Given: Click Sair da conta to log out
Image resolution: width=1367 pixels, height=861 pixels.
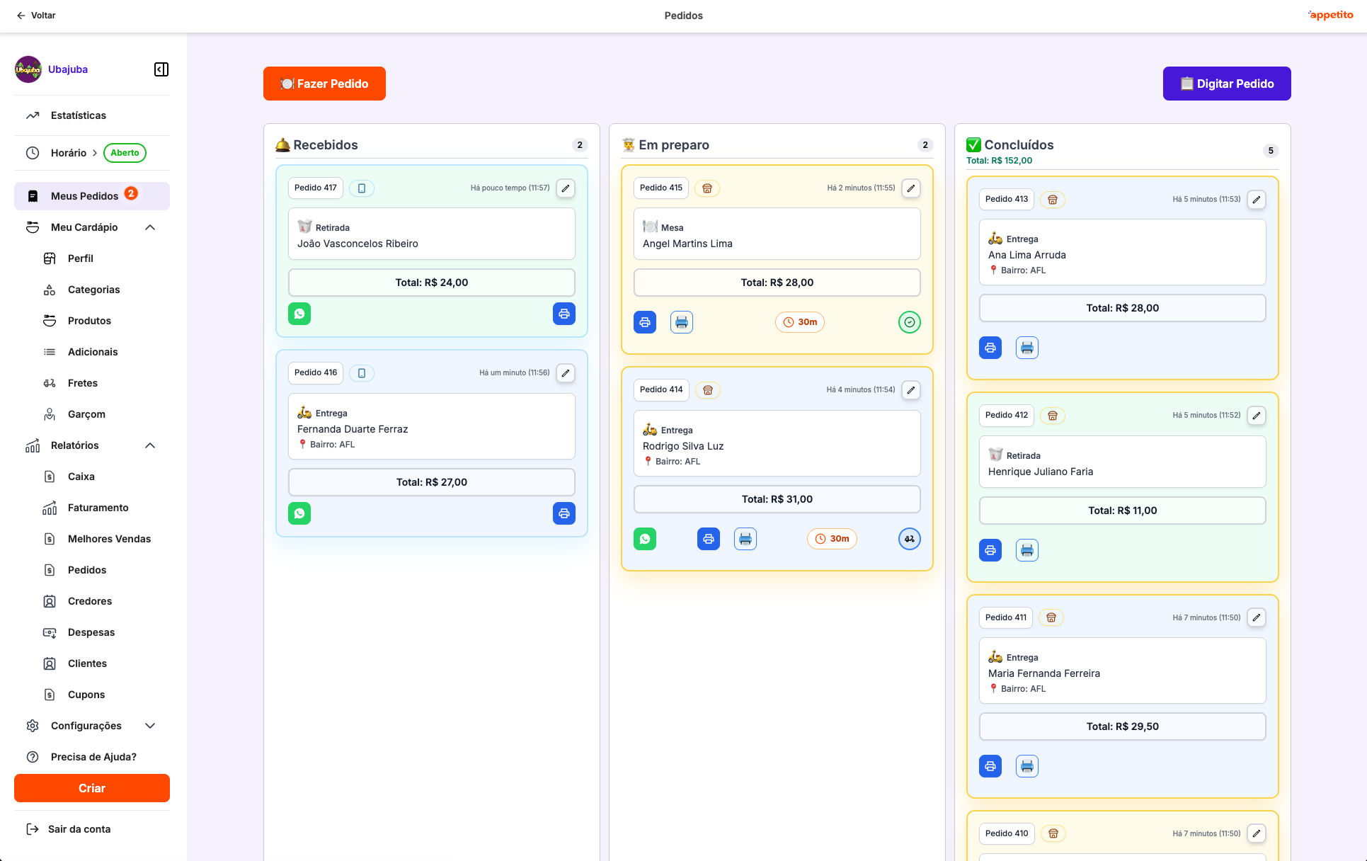Looking at the screenshot, I should tap(69, 829).
